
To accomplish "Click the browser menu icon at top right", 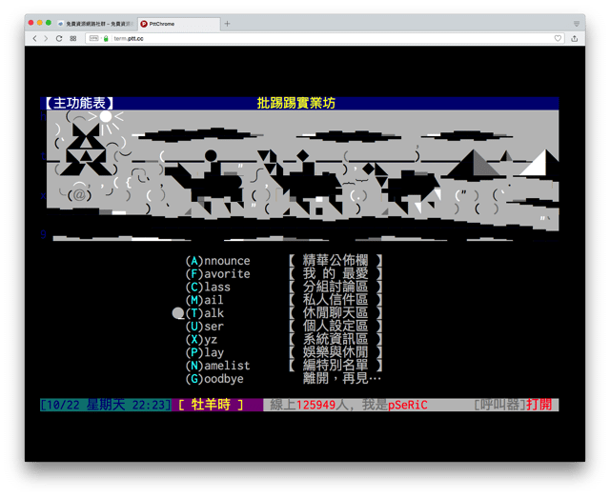I will (576, 23).
